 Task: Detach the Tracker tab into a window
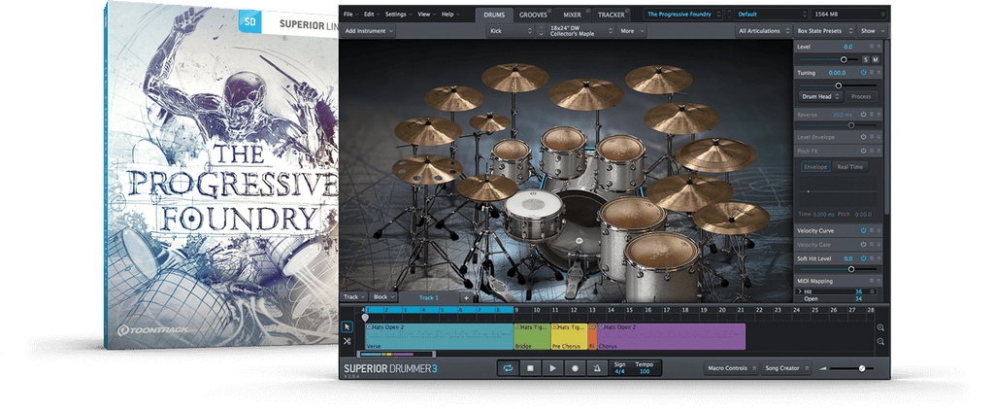click(x=628, y=11)
